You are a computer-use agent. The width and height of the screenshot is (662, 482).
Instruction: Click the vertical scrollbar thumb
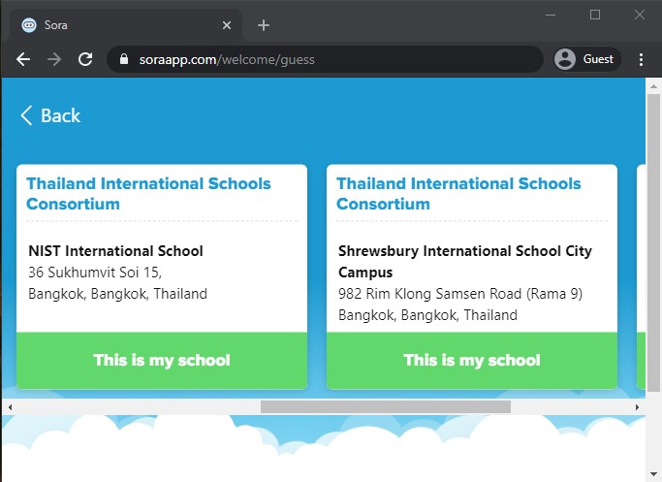tap(653, 242)
